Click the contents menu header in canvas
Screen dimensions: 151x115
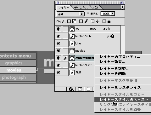pos(18,56)
